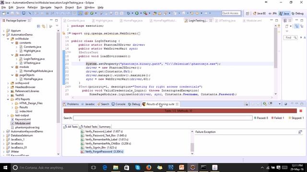Open the File Explorer taskbar icon
This screenshot has height=172, width=307.
[x=116, y=168]
